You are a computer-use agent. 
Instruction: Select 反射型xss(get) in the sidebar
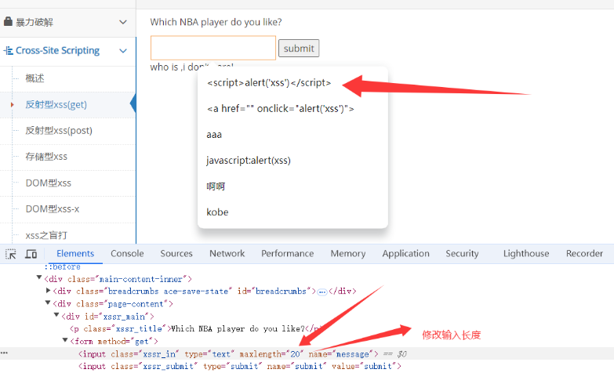click(56, 104)
